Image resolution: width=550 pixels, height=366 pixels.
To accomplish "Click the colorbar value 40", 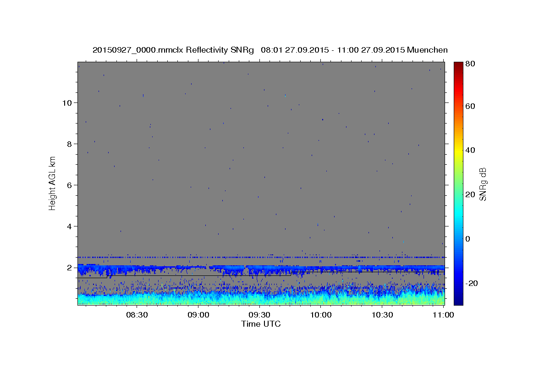I will (471, 150).
